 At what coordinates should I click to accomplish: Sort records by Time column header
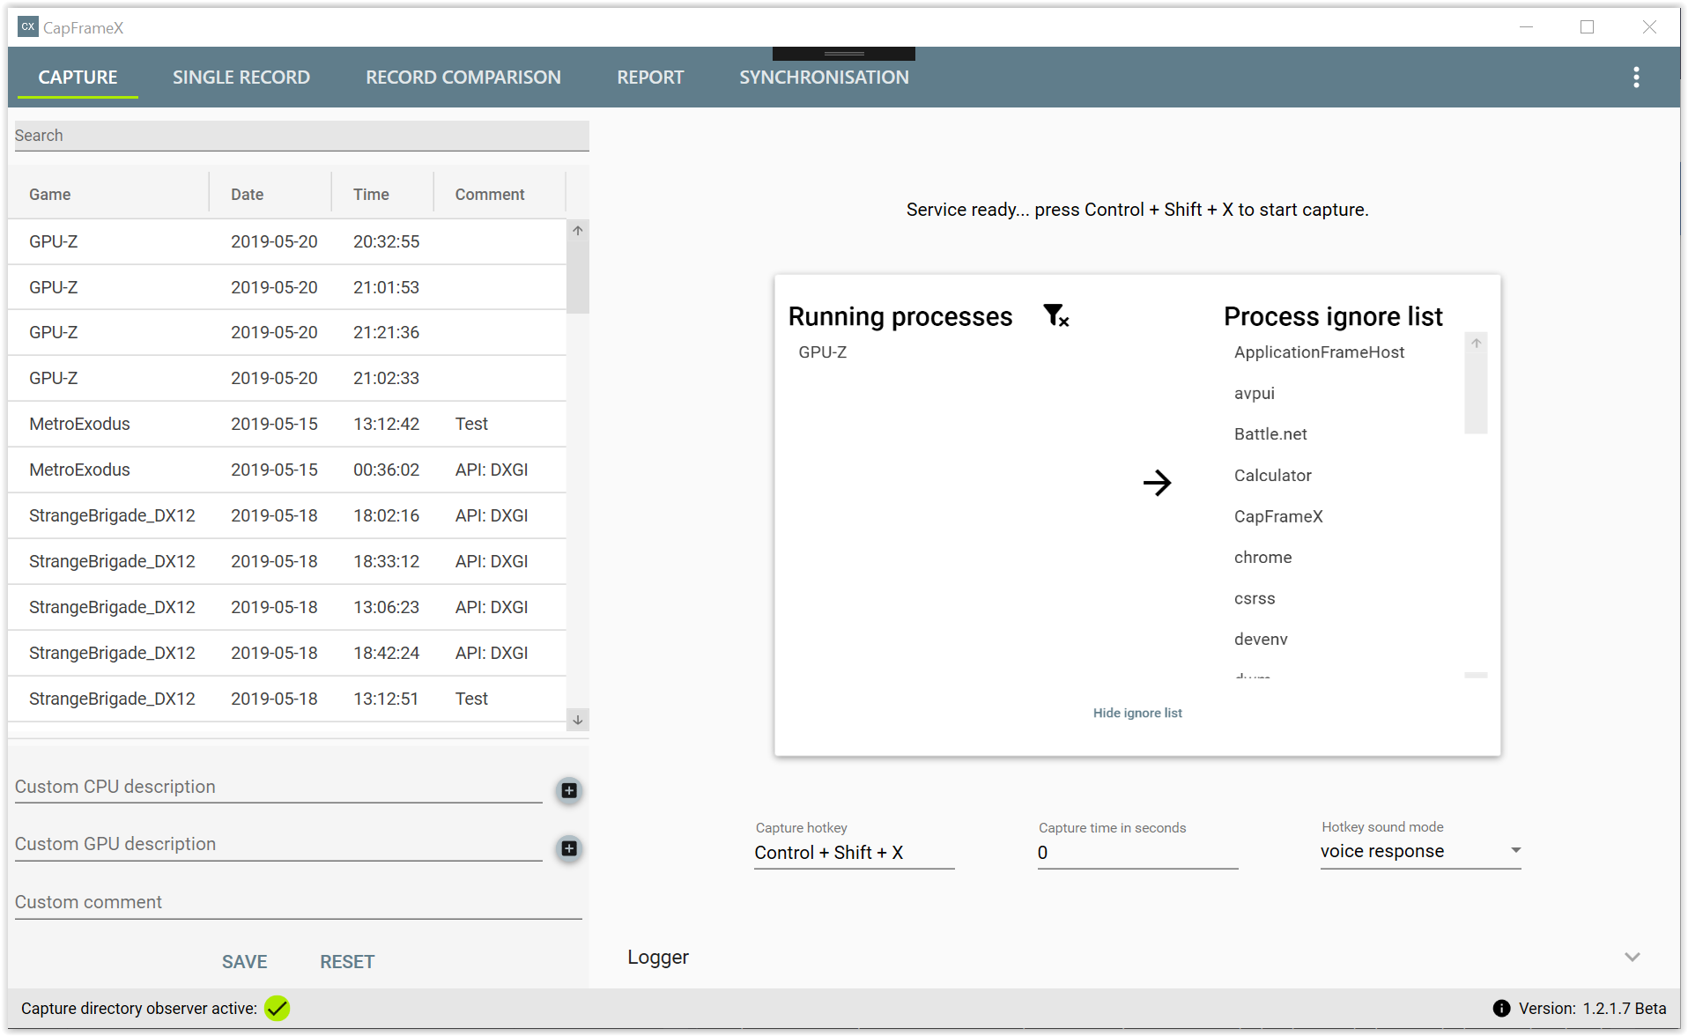click(x=382, y=195)
